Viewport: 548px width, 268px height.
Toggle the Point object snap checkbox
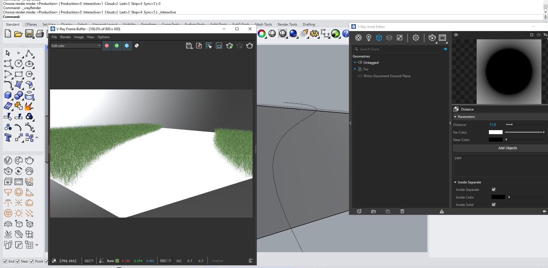32,261
